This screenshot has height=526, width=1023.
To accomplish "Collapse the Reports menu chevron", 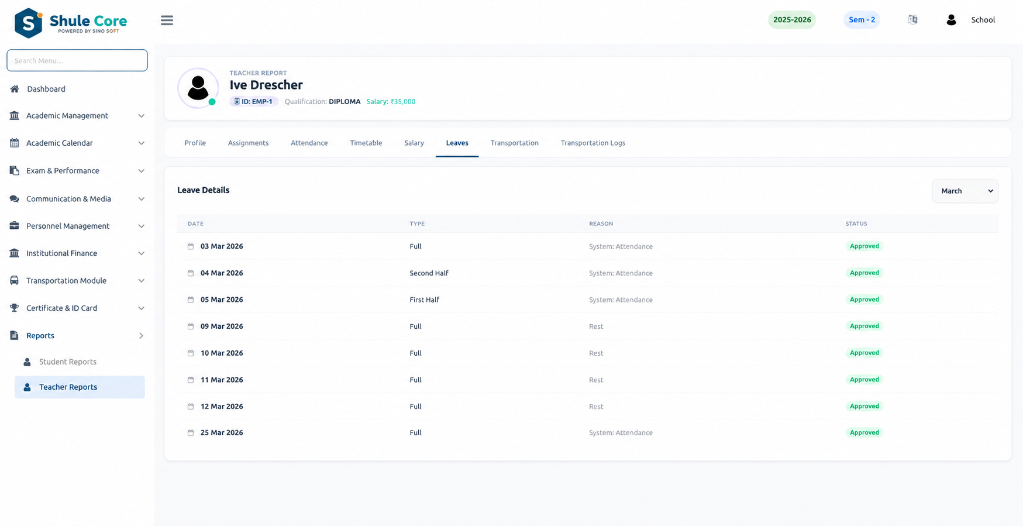I will point(141,336).
